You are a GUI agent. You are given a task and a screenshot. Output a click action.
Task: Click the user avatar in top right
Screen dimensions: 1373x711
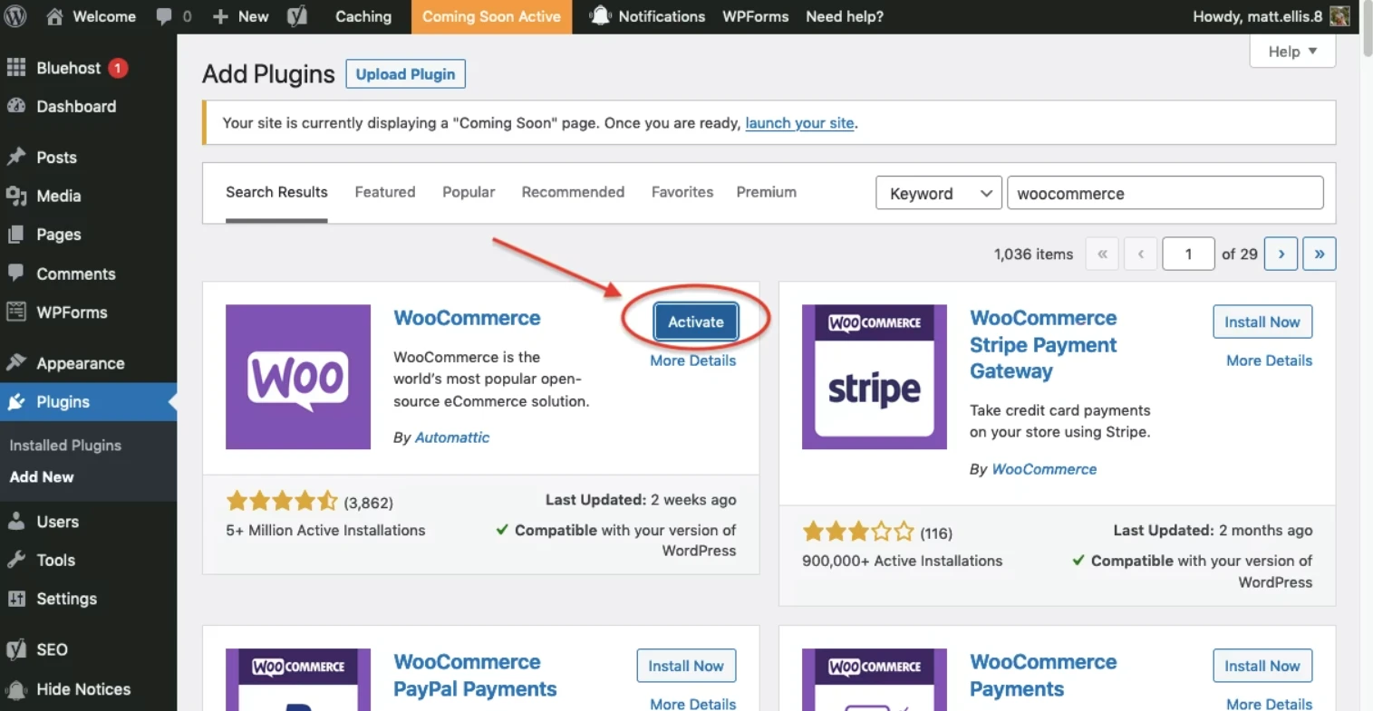click(x=1339, y=16)
